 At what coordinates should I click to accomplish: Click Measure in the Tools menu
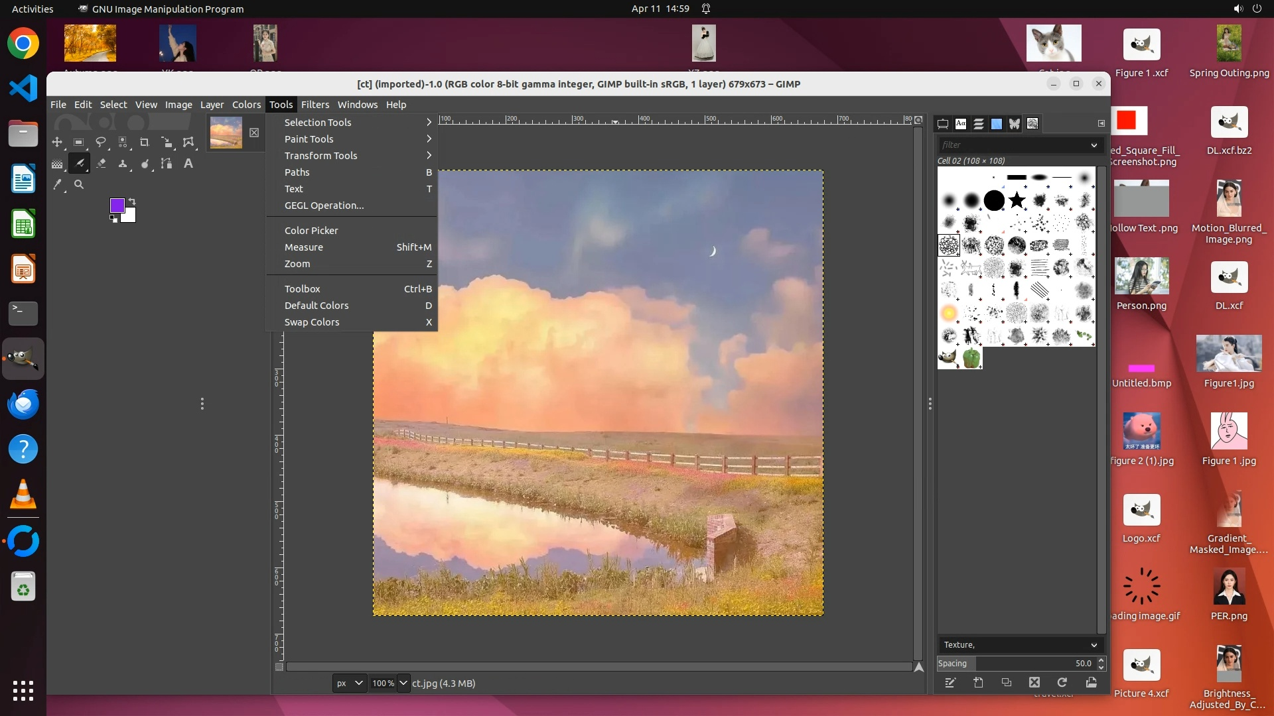(x=304, y=247)
